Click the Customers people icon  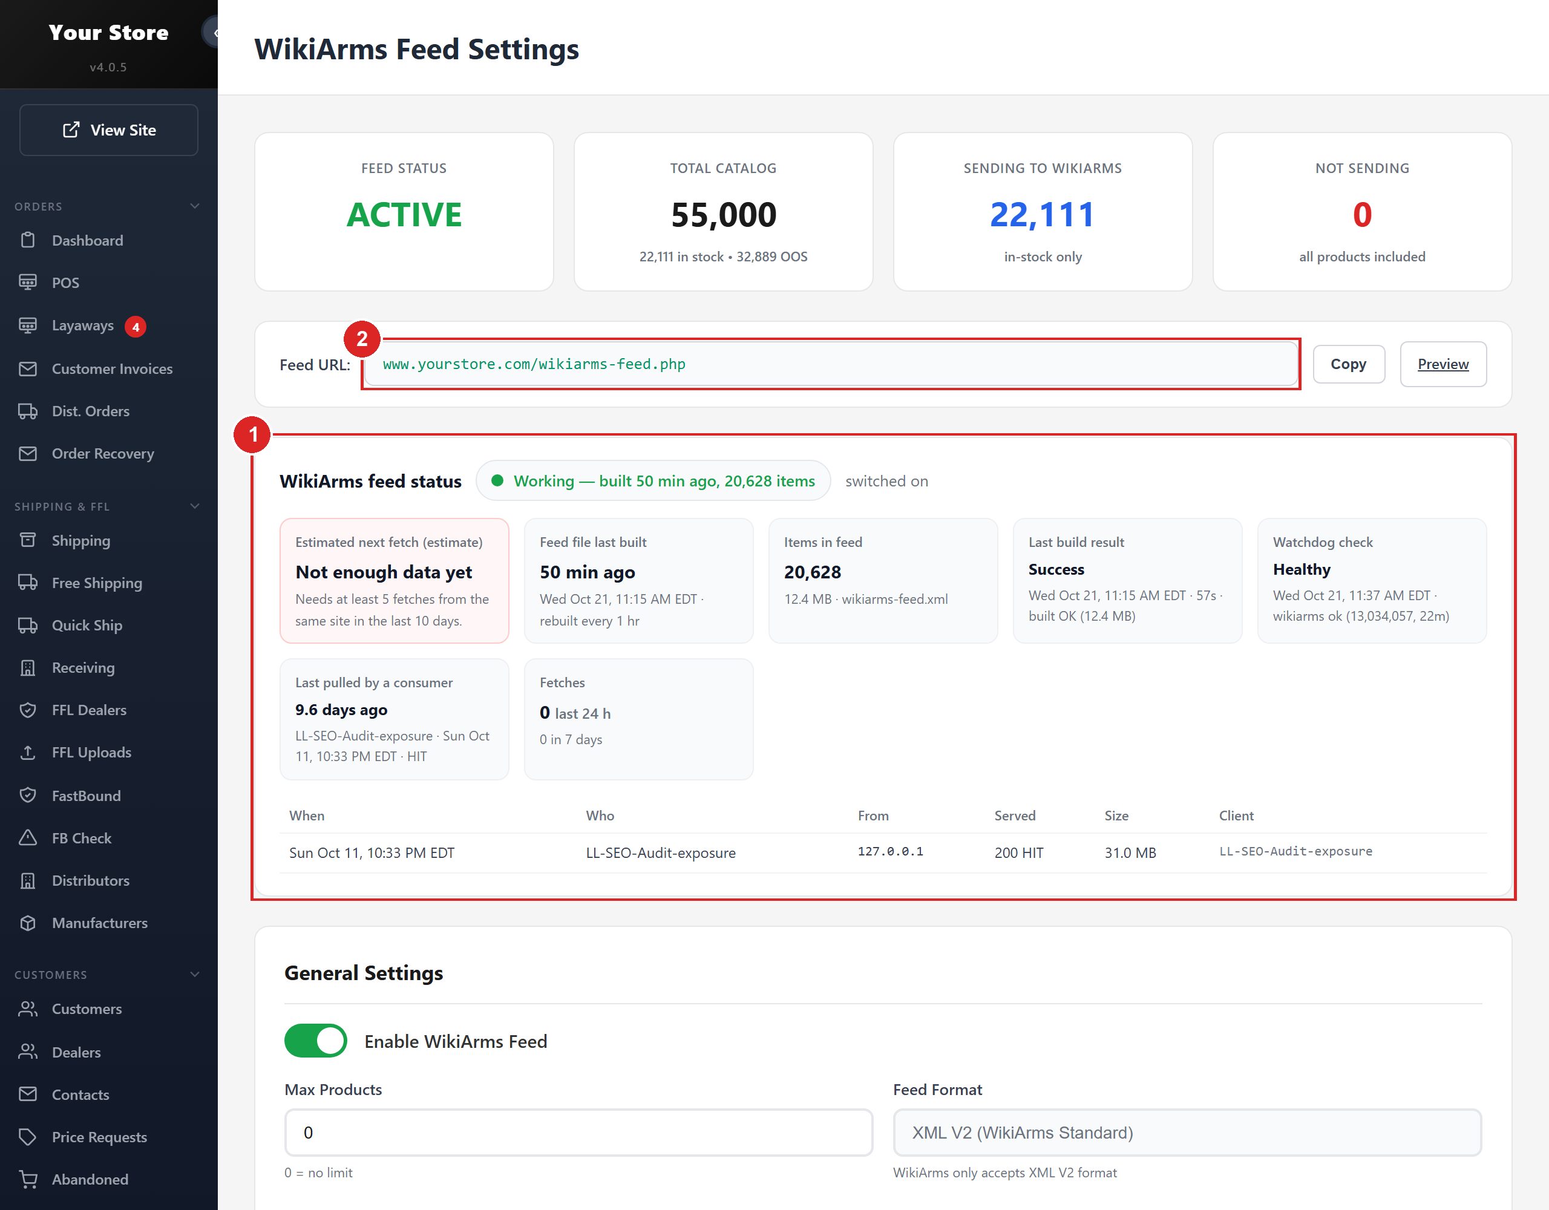pyautogui.click(x=28, y=1009)
